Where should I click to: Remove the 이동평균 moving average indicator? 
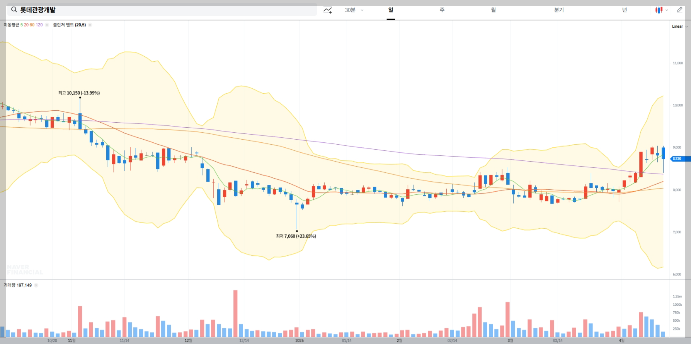click(47, 25)
